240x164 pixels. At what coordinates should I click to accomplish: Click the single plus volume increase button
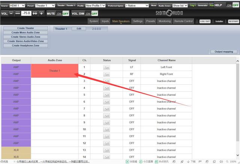41,13
